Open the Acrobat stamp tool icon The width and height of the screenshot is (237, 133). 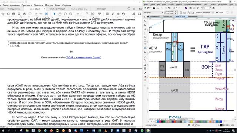(x=124, y=14)
